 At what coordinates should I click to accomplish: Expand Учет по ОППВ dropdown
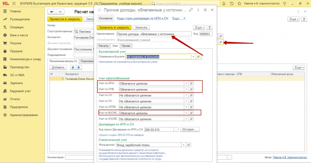coord(186,107)
